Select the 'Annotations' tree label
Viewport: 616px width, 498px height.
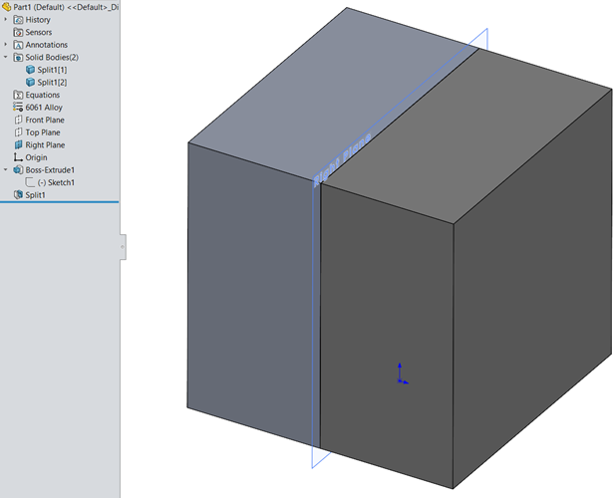click(x=47, y=45)
